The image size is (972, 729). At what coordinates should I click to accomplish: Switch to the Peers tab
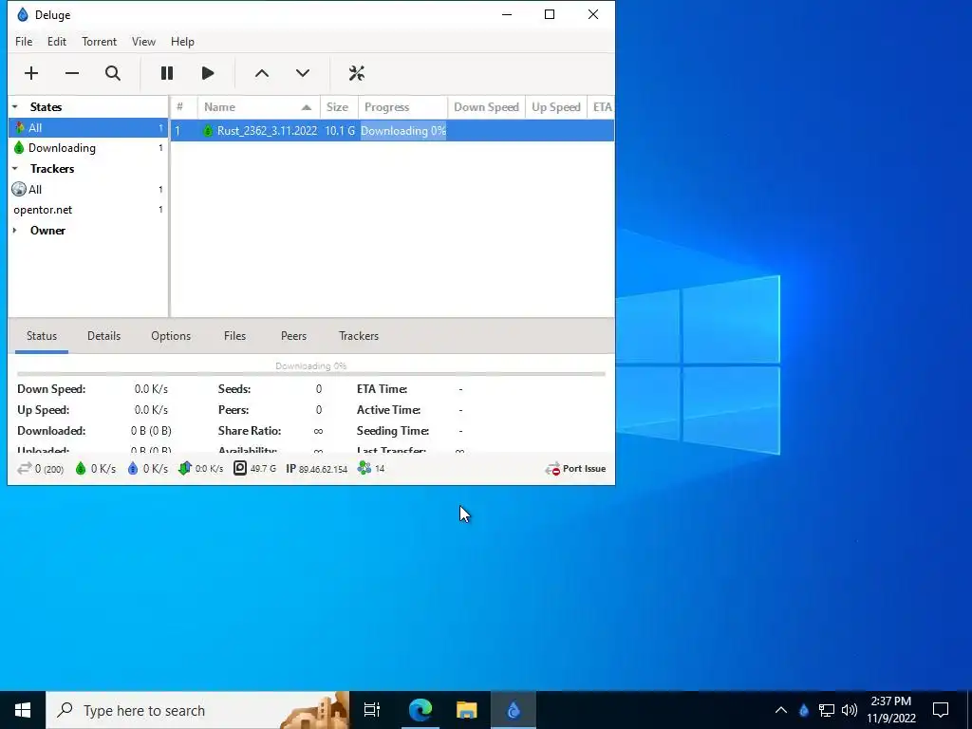pyautogui.click(x=293, y=336)
